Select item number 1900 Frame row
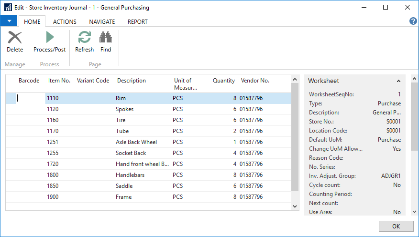The image size is (419, 237). point(53,197)
